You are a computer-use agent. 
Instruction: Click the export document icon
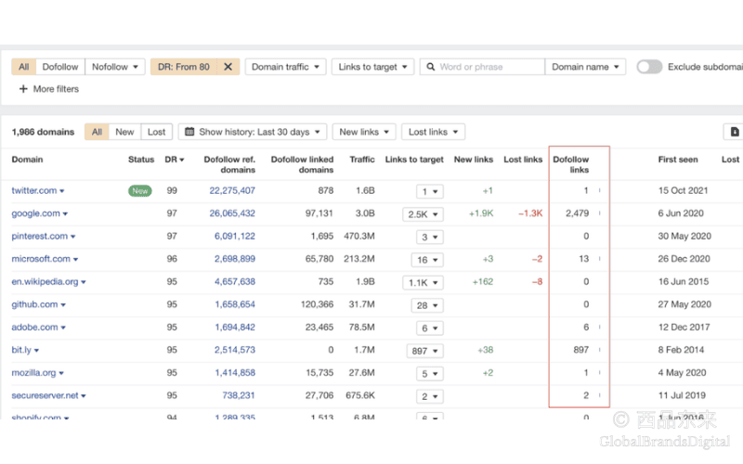coord(734,132)
